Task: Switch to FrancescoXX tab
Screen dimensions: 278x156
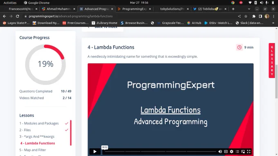Action: click(21, 9)
